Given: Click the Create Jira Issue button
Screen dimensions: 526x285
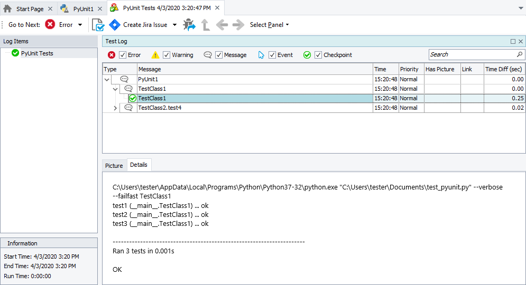Looking at the screenshot, I should click(145, 25).
